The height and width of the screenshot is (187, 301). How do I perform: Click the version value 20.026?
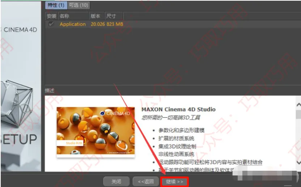click(x=98, y=24)
